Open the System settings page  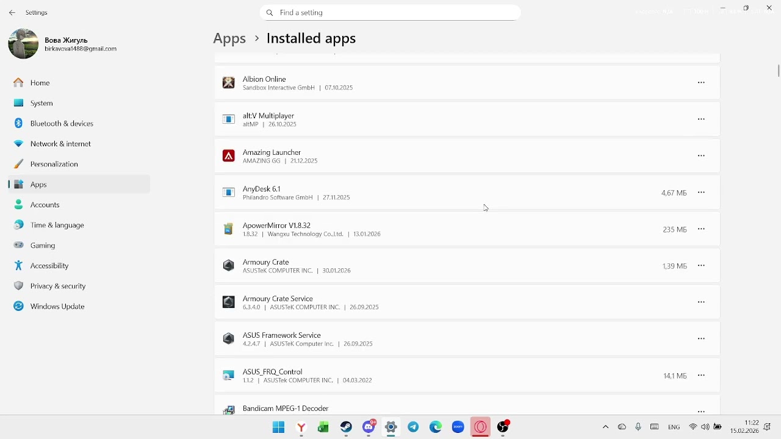click(79, 103)
